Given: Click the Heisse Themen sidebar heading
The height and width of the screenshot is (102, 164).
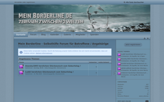Looking at the screenshot, I should (x=124, y=51).
